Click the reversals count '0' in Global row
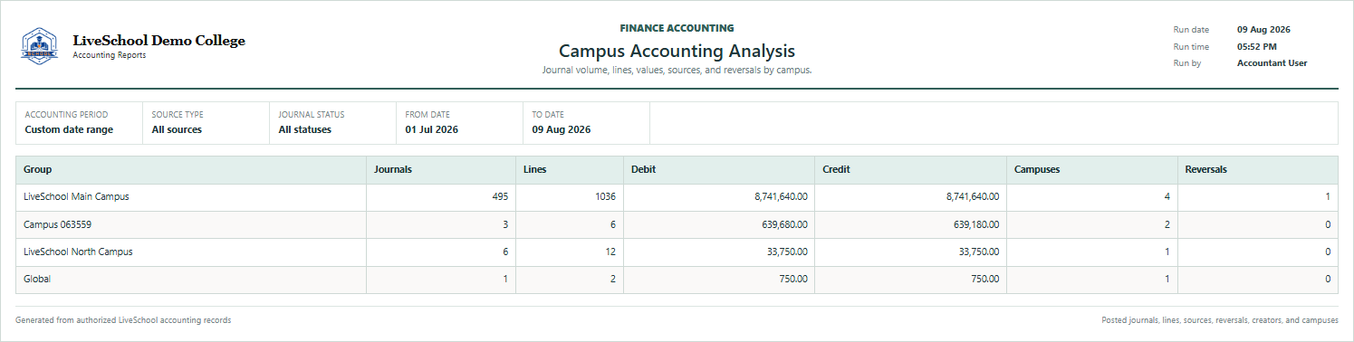Viewport: 1354px width, 342px height. tap(1328, 280)
